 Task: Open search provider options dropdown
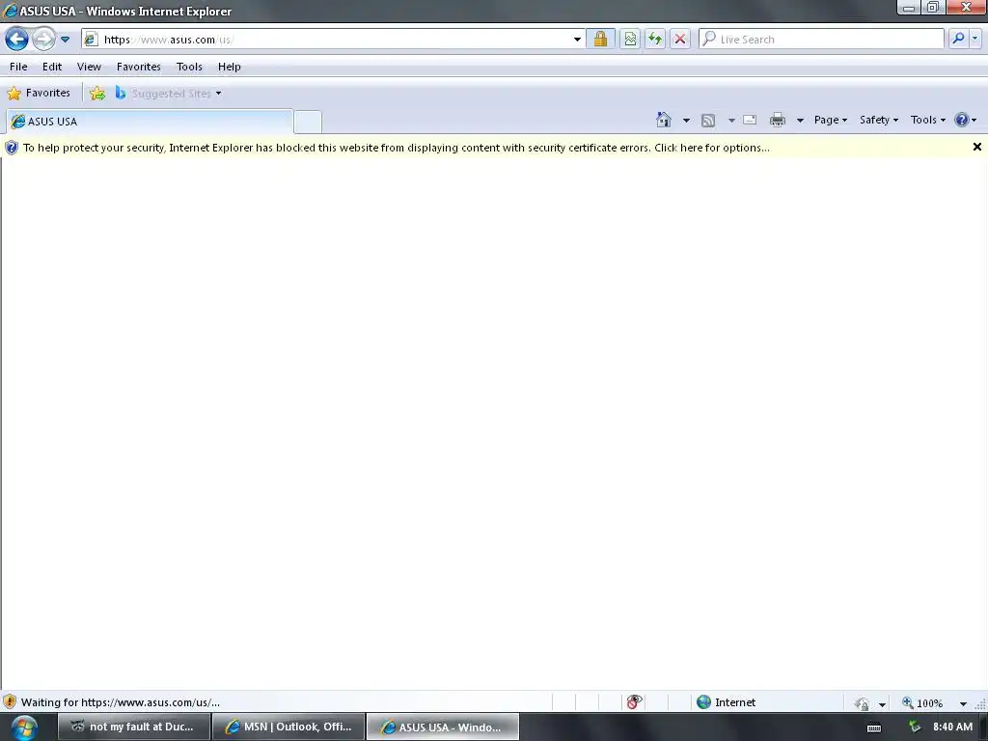click(975, 39)
